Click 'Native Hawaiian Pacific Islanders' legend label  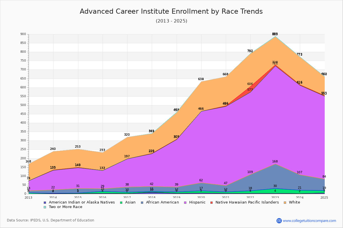(247, 202)
